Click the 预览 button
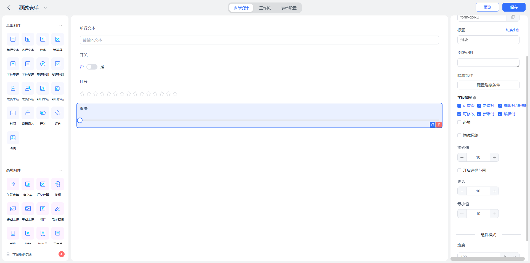The height and width of the screenshot is (263, 530). pos(487,7)
